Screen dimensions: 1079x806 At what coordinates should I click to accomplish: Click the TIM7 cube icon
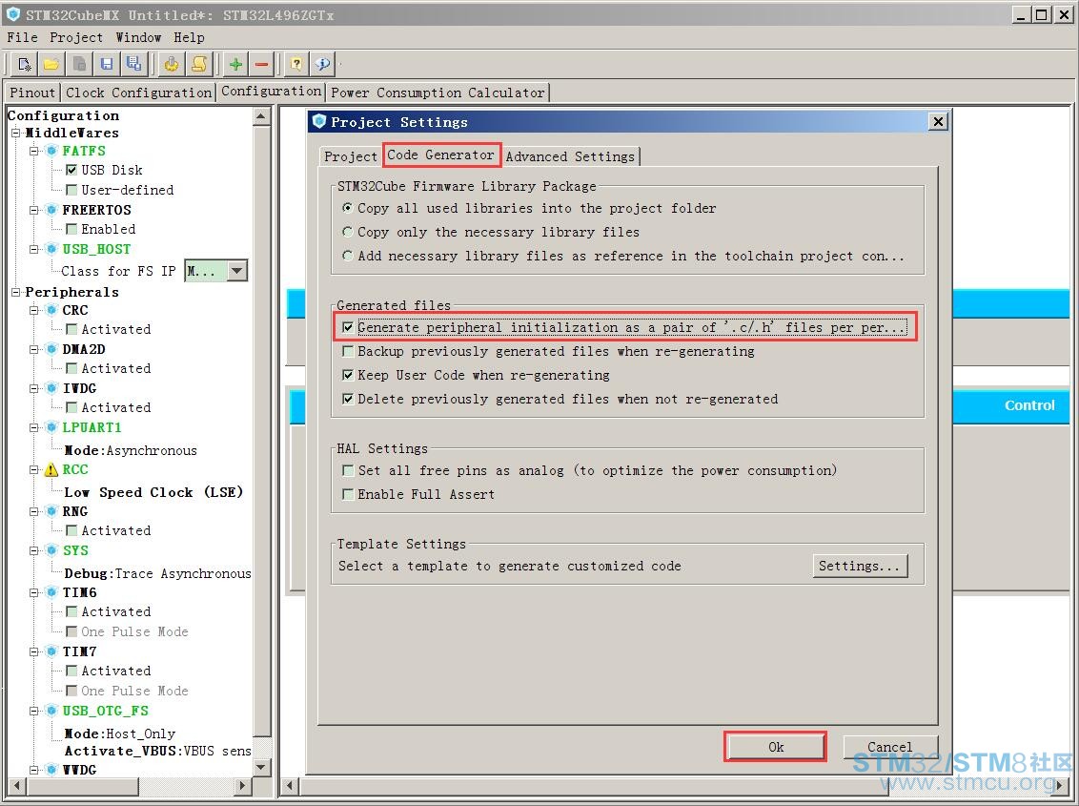[x=51, y=651]
